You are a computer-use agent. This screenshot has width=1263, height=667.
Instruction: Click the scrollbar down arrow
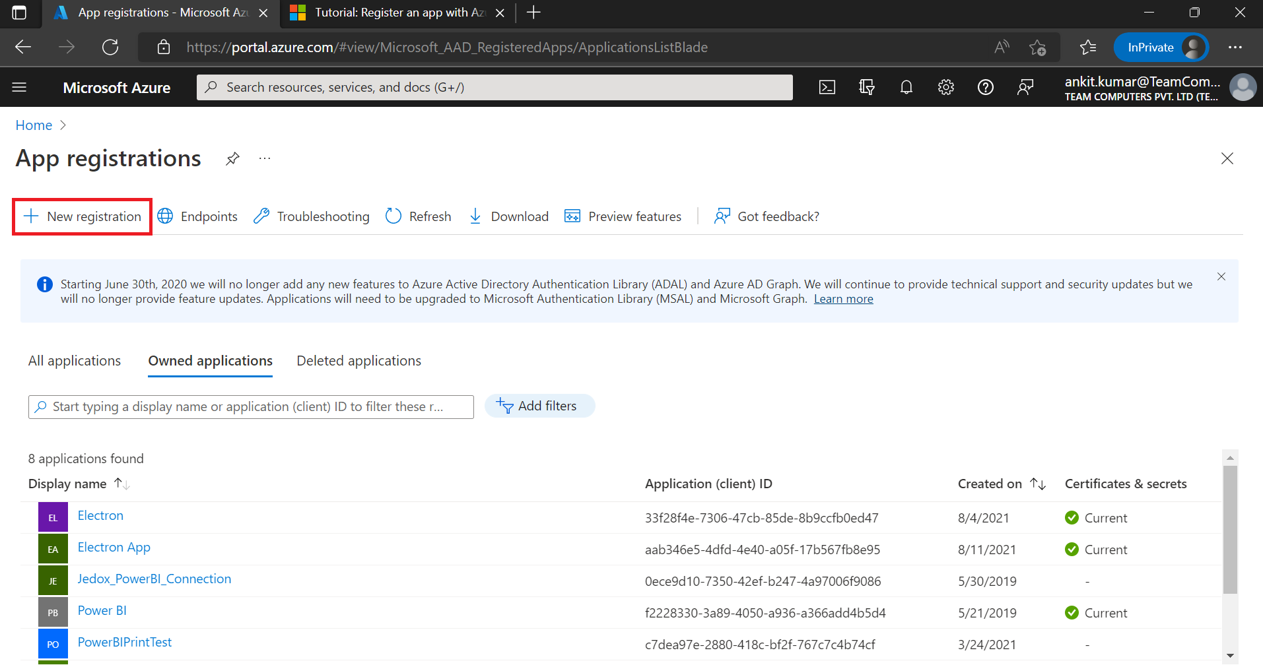(x=1230, y=655)
